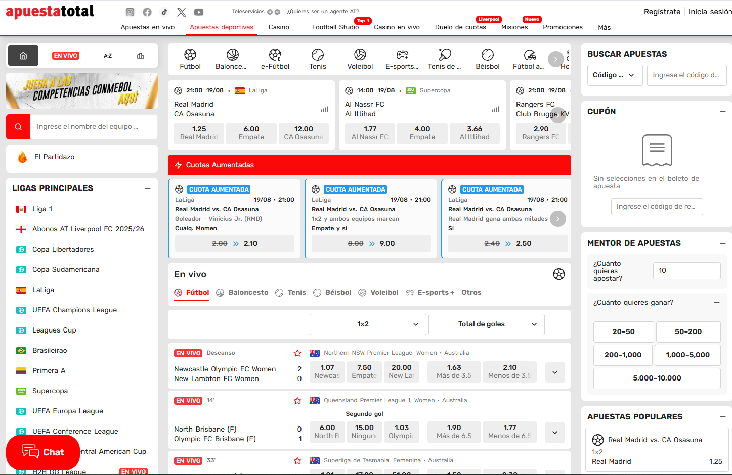Select the Fútbol sport icon
Screen dimensions: 732x475
tap(190, 59)
